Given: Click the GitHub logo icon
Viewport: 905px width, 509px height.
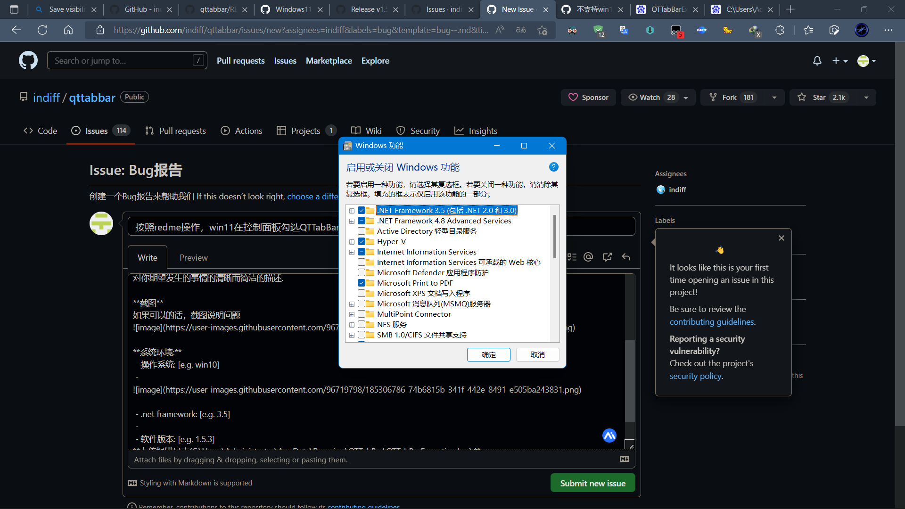Looking at the screenshot, I should (x=28, y=60).
